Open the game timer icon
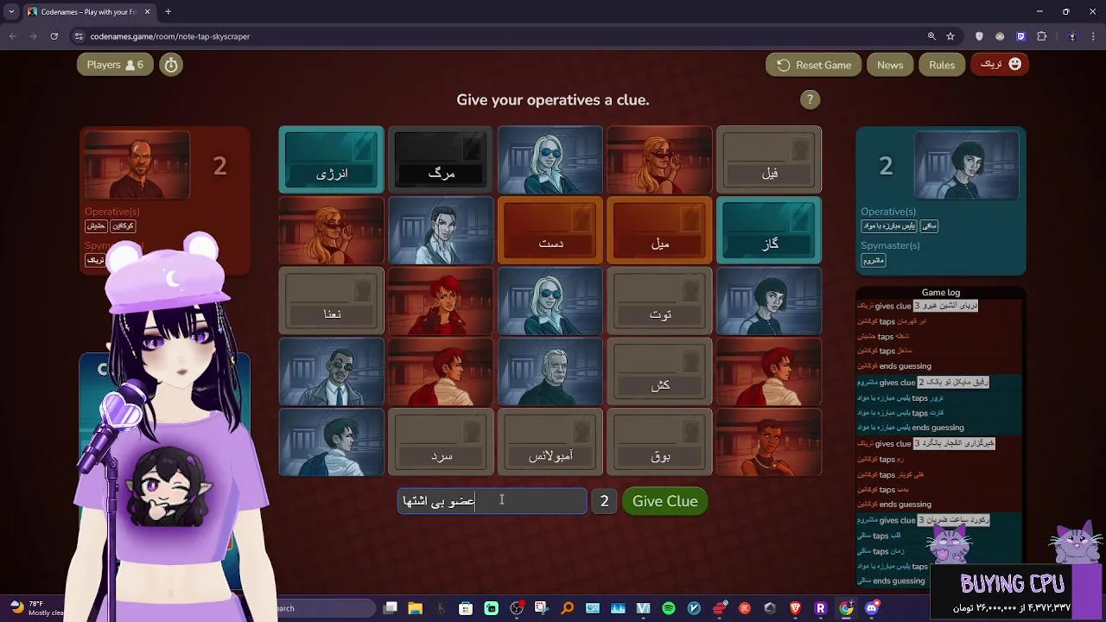 171,65
